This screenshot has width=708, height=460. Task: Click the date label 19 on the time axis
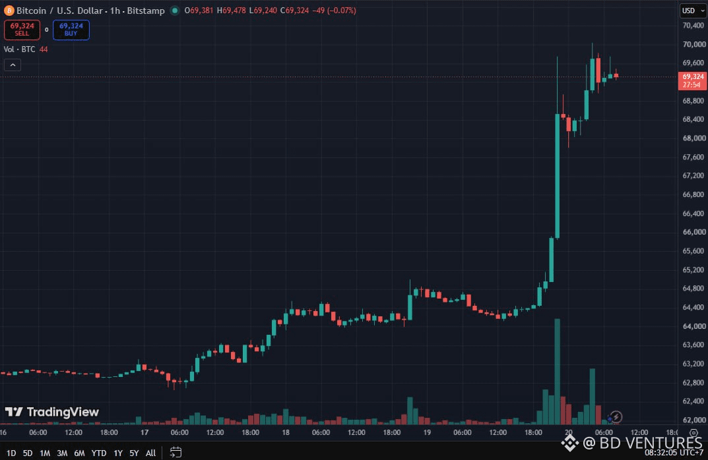427,432
